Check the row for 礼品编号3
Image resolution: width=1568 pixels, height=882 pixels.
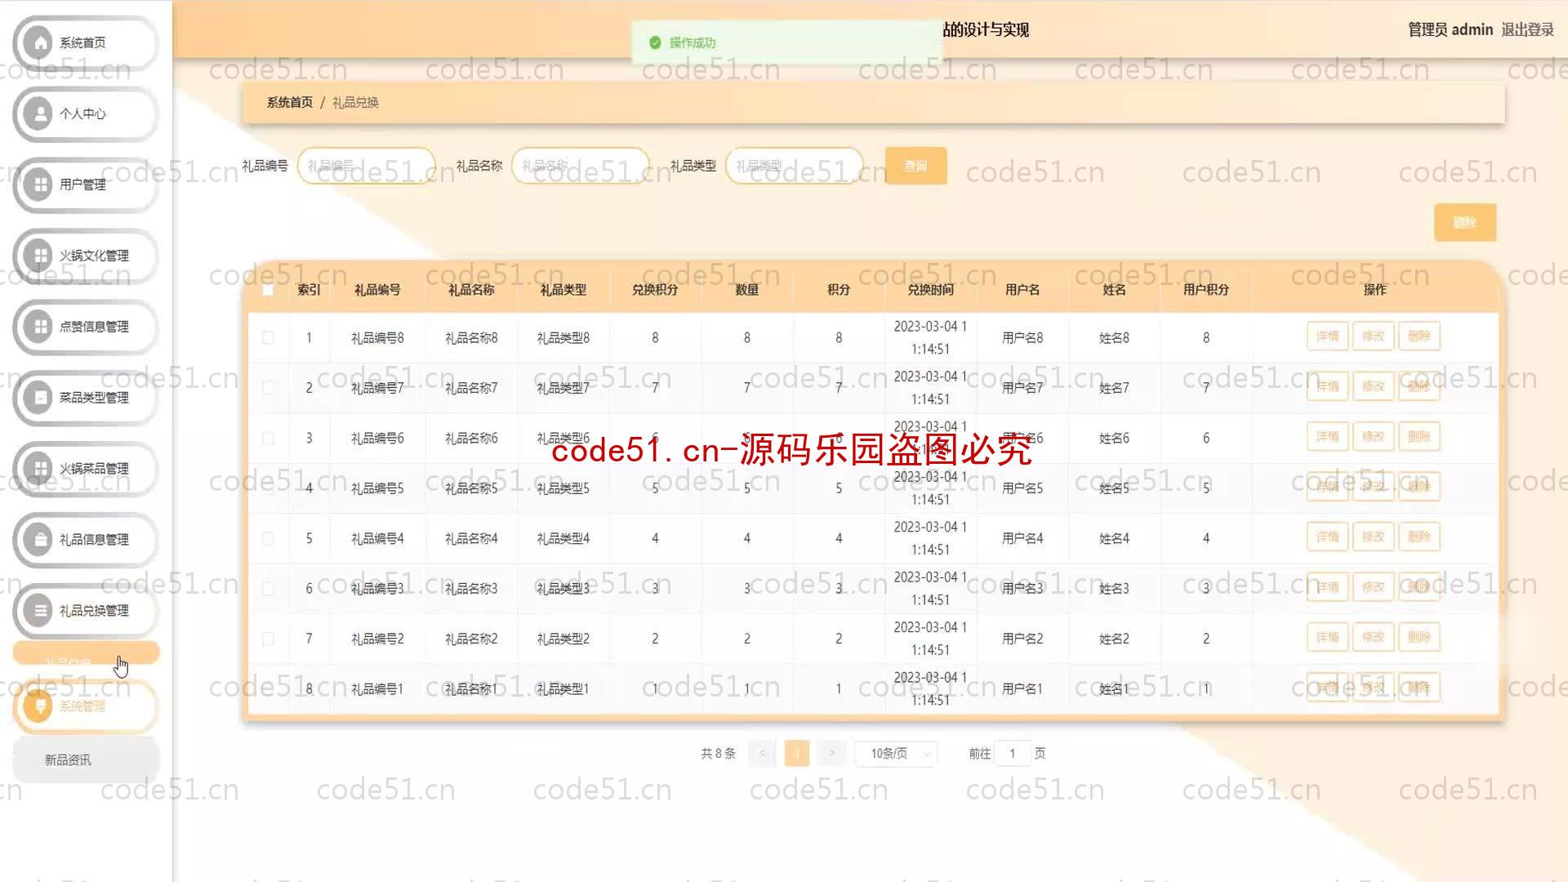click(x=268, y=589)
